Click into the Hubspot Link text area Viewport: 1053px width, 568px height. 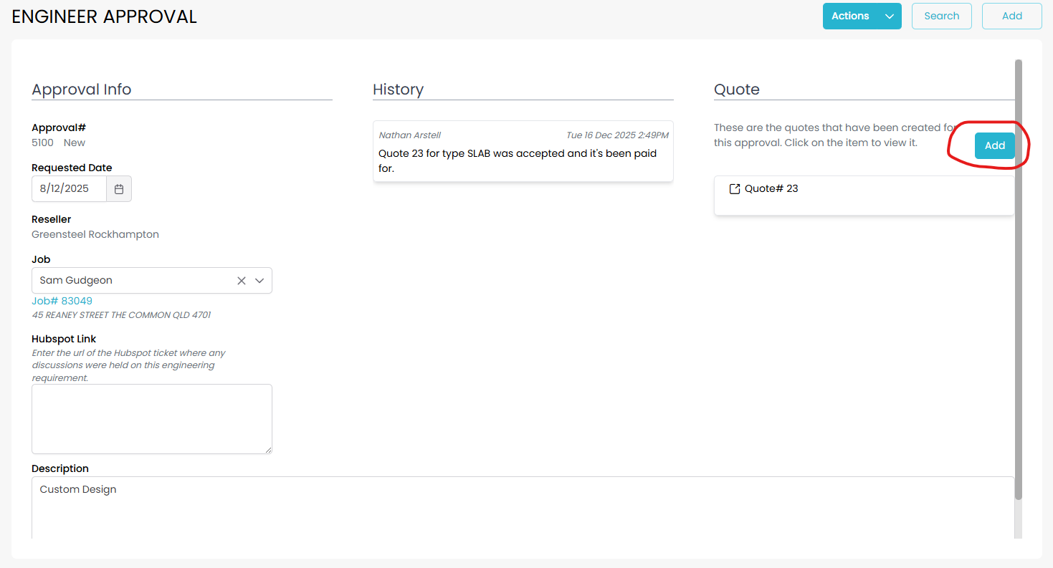click(151, 418)
